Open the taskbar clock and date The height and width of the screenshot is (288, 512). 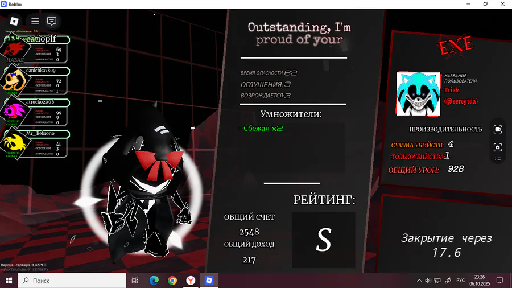click(x=480, y=281)
